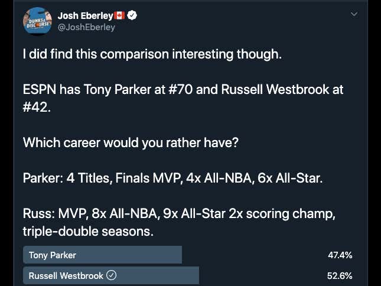
Task: Click the "I did find this comparison" sentence
Action: pos(152,54)
